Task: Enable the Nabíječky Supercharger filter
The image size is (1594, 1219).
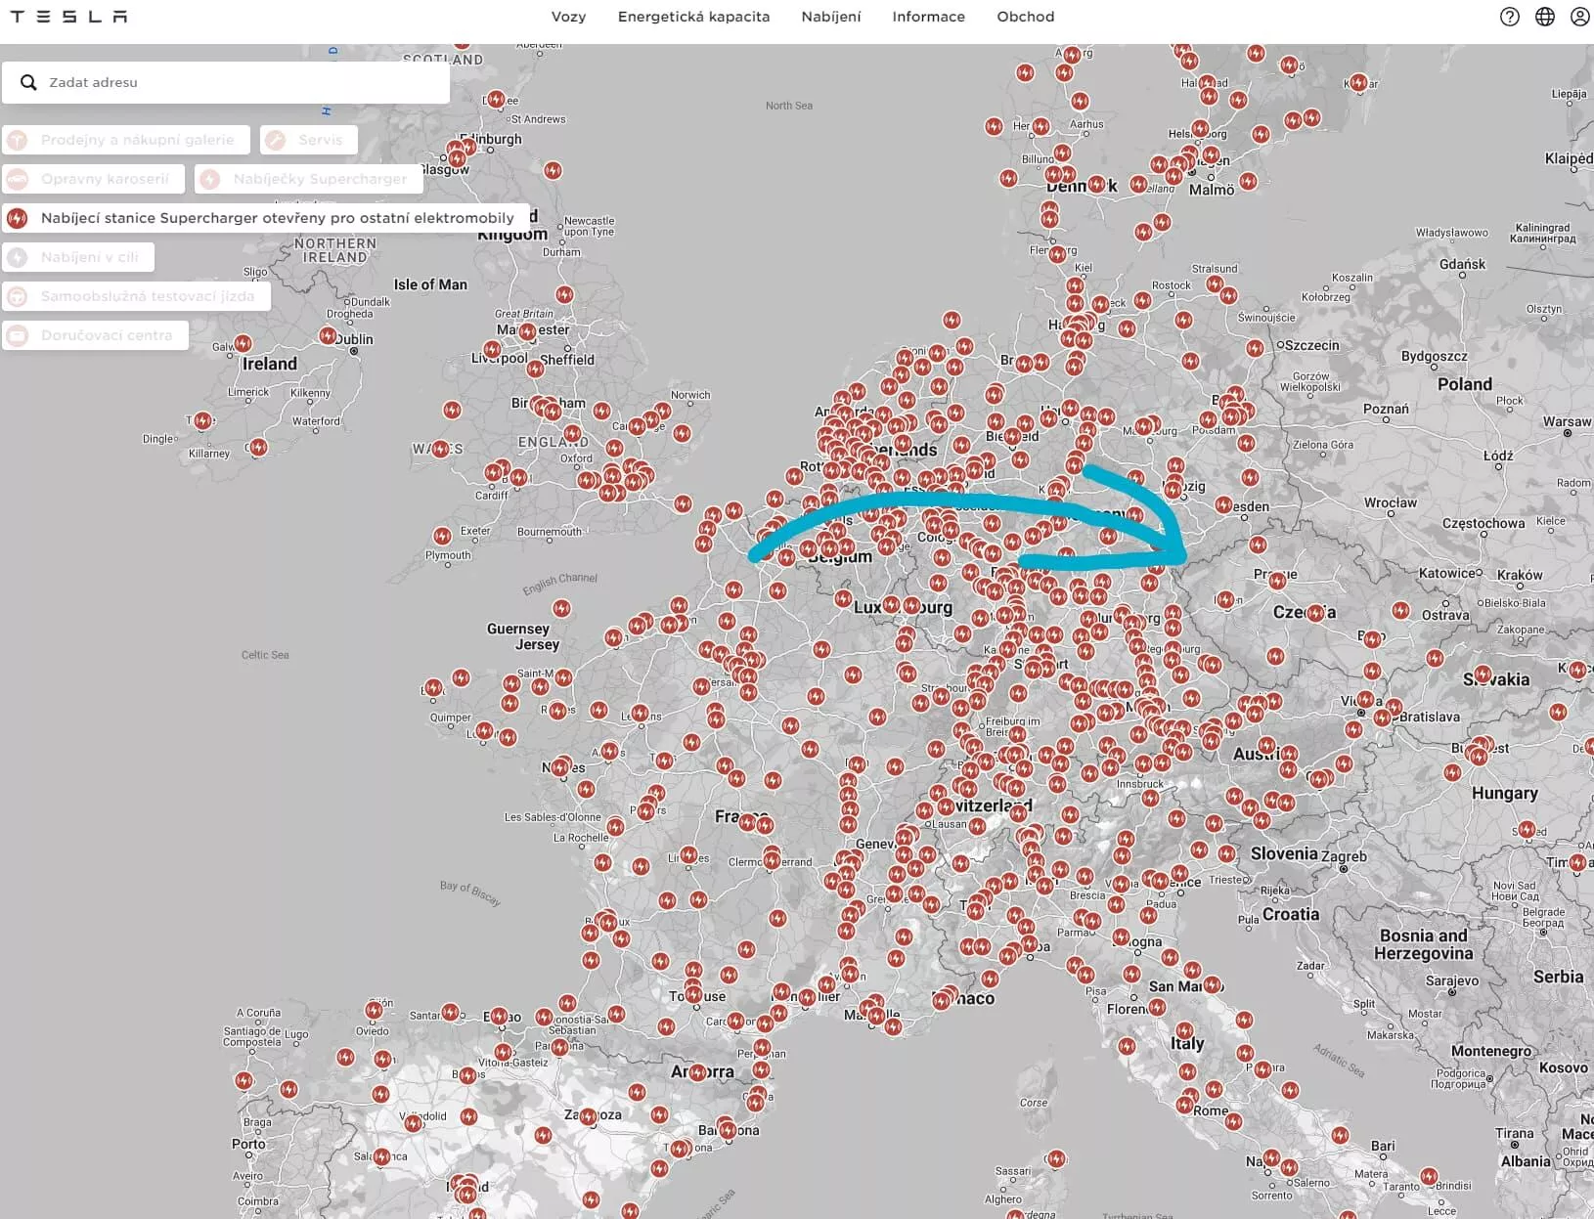Action: tap(308, 179)
